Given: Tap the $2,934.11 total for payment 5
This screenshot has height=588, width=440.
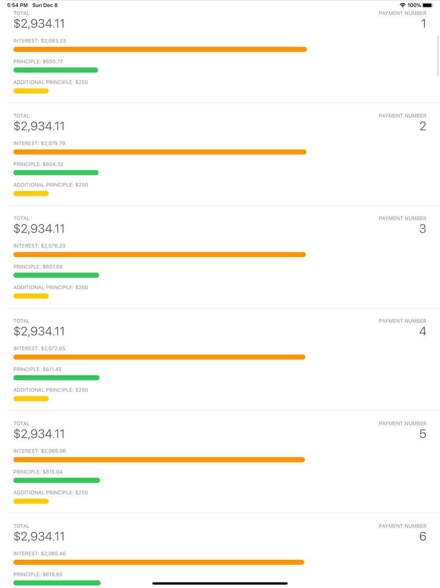Looking at the screenshot, I should 39,434.
